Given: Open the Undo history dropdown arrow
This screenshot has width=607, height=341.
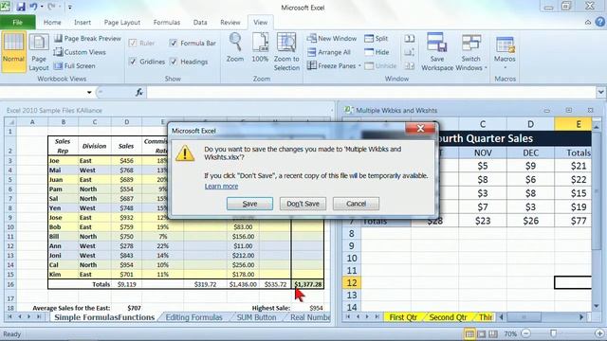Looking at the screenshot, I should [42, 7].
